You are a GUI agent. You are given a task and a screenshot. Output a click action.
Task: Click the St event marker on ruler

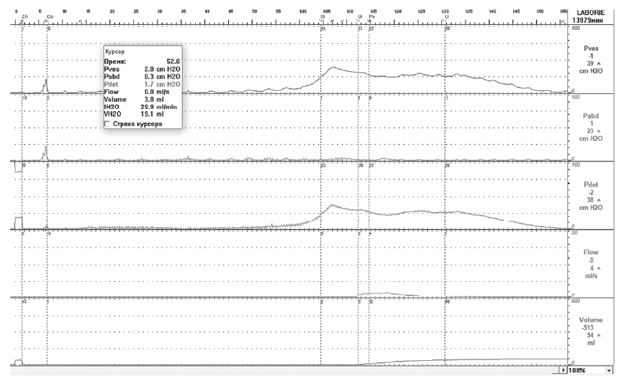[323, 16]
